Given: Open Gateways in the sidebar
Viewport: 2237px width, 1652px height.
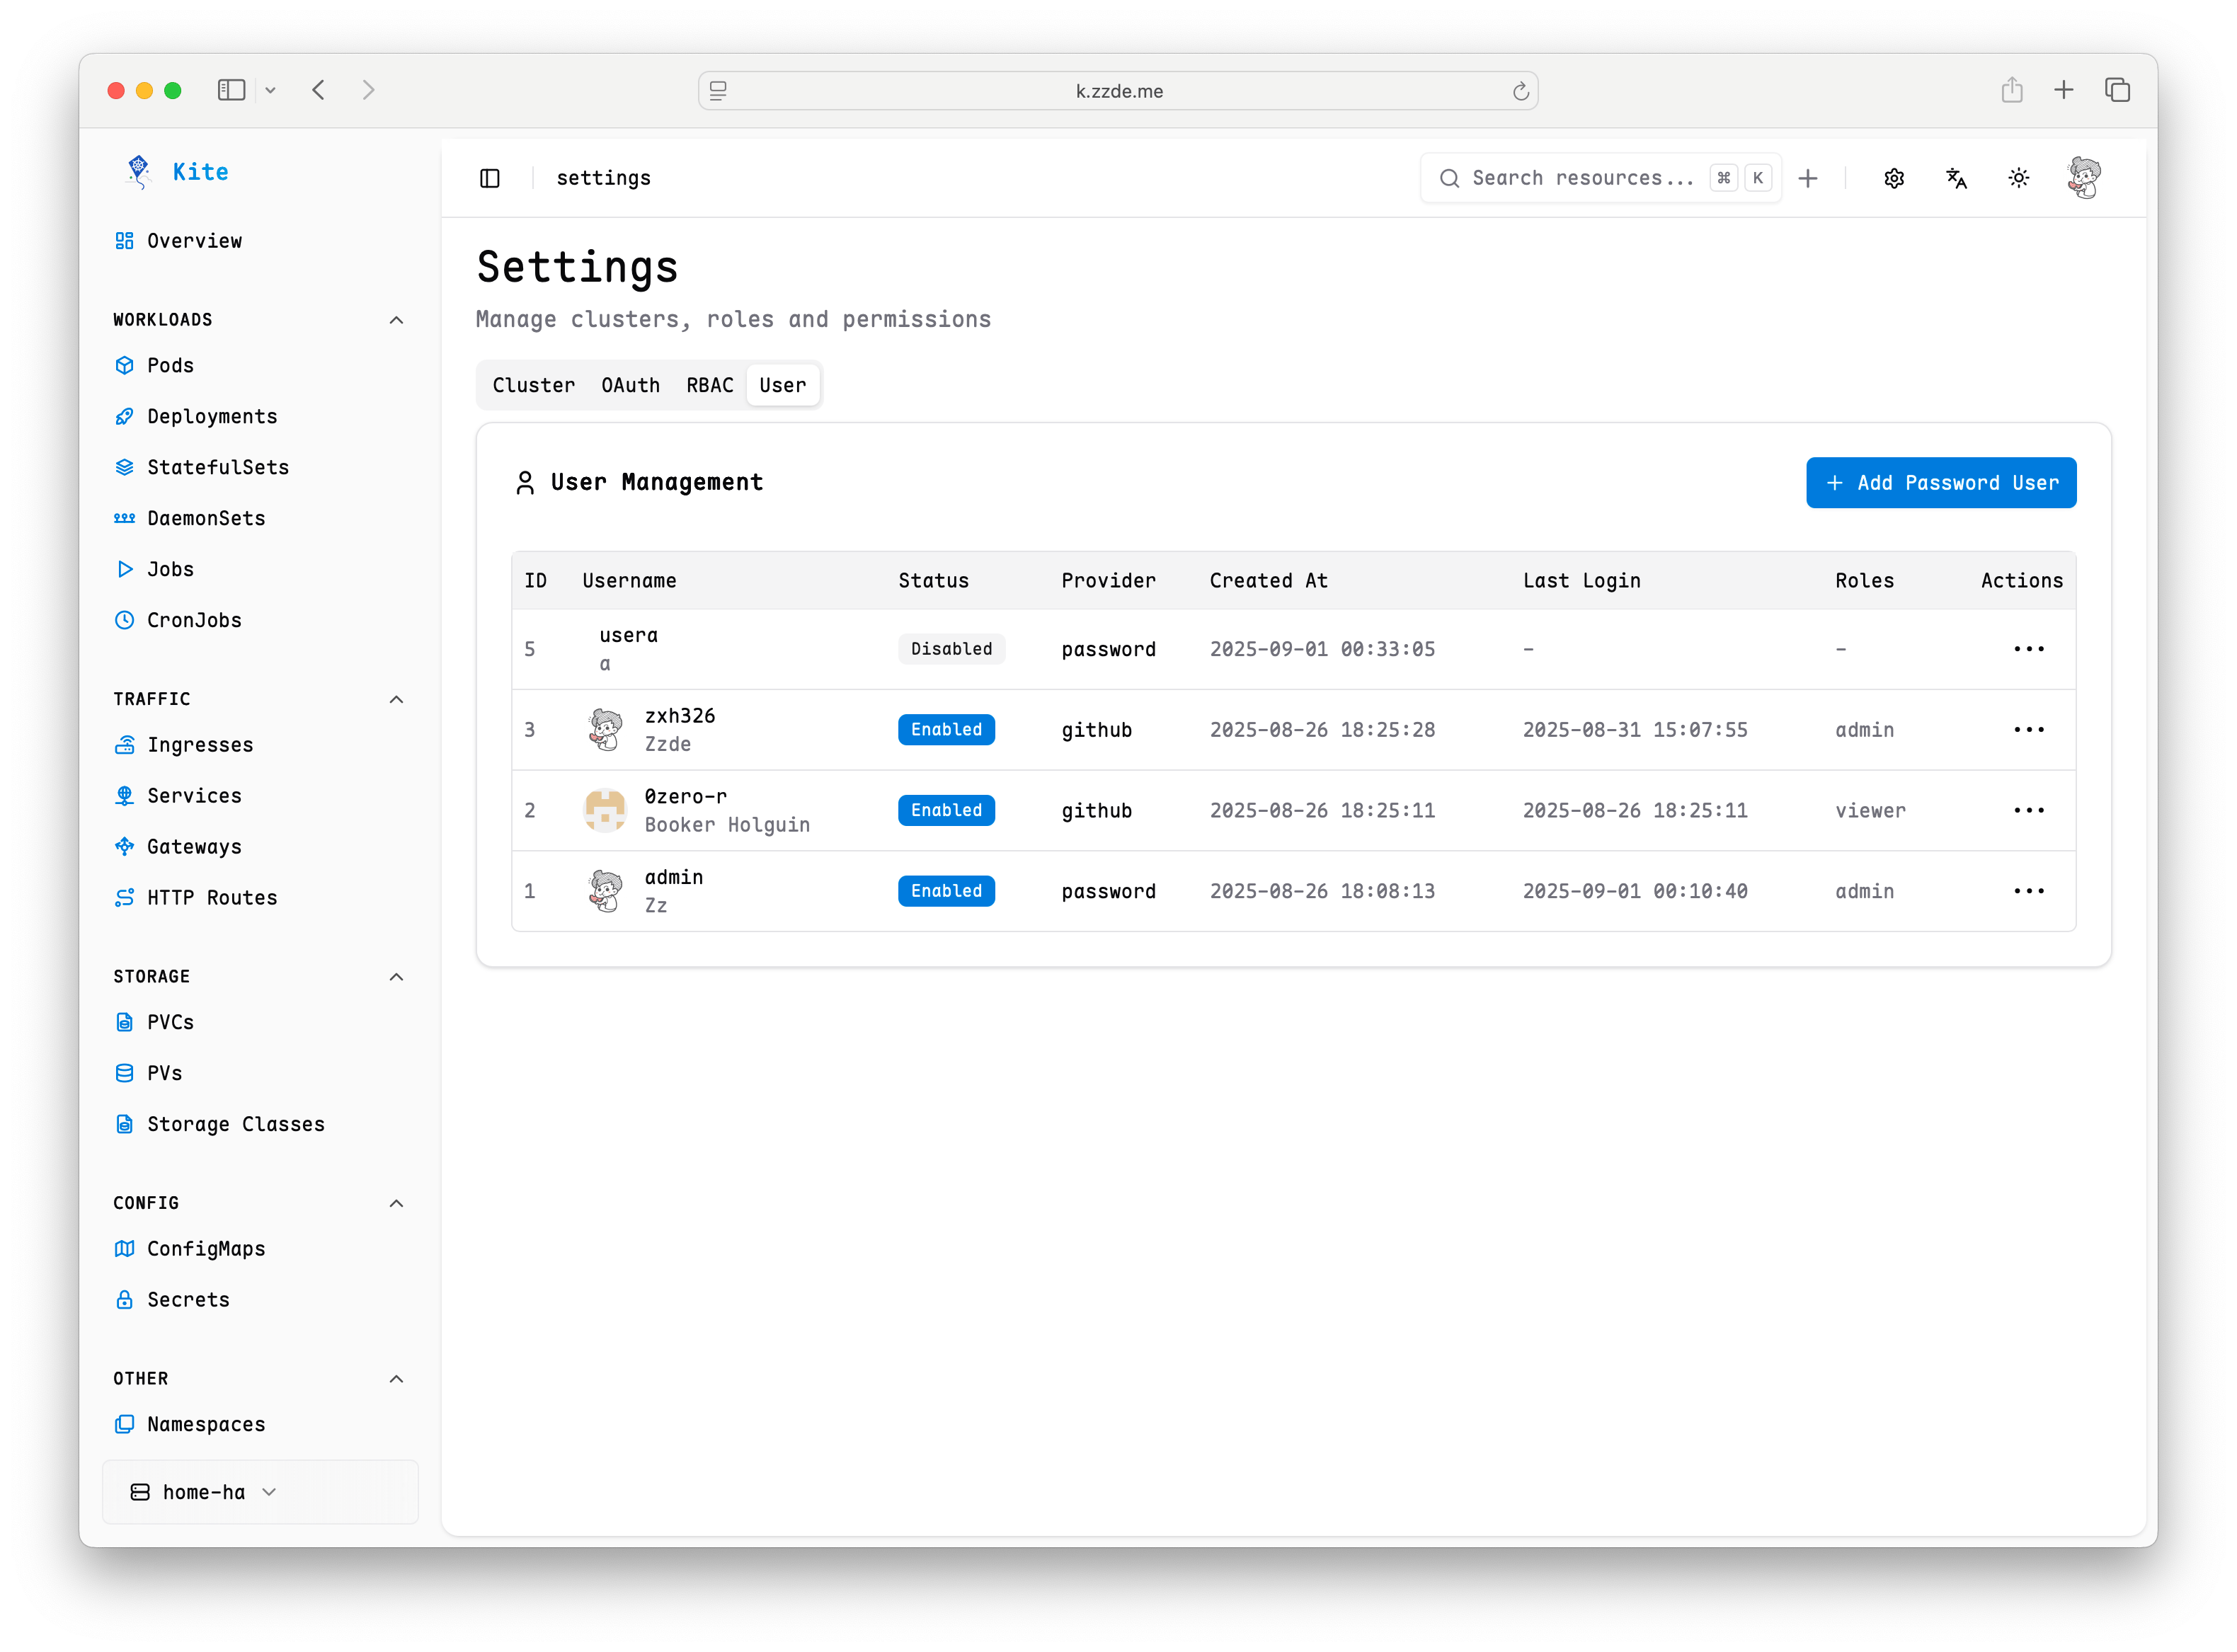Looking at the screenshot, I should point(194,846).
